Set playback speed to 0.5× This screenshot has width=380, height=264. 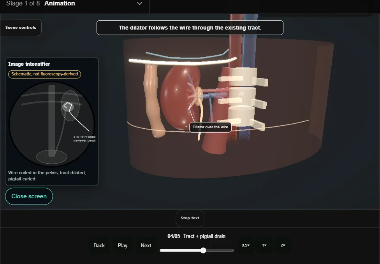pos(246,245)
